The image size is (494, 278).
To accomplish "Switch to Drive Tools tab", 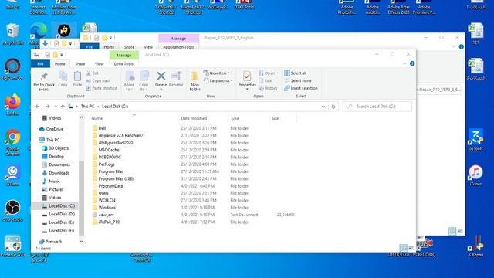I will coord(123,63).
